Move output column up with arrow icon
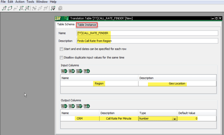 coord(79,106)
